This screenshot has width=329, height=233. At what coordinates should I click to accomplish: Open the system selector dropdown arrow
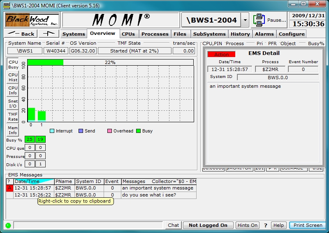point(245,20)
